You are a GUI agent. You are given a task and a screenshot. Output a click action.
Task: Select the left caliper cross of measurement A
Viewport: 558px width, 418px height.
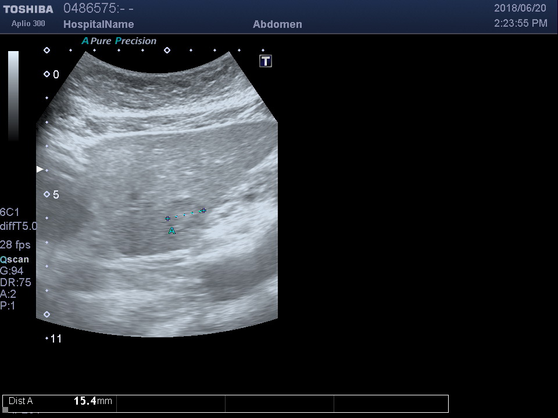click(168, 219)
